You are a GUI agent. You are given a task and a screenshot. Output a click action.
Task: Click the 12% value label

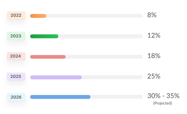(154, 35)
